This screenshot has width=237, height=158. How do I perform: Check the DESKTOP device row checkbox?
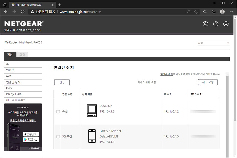click(x=58, y=112)
